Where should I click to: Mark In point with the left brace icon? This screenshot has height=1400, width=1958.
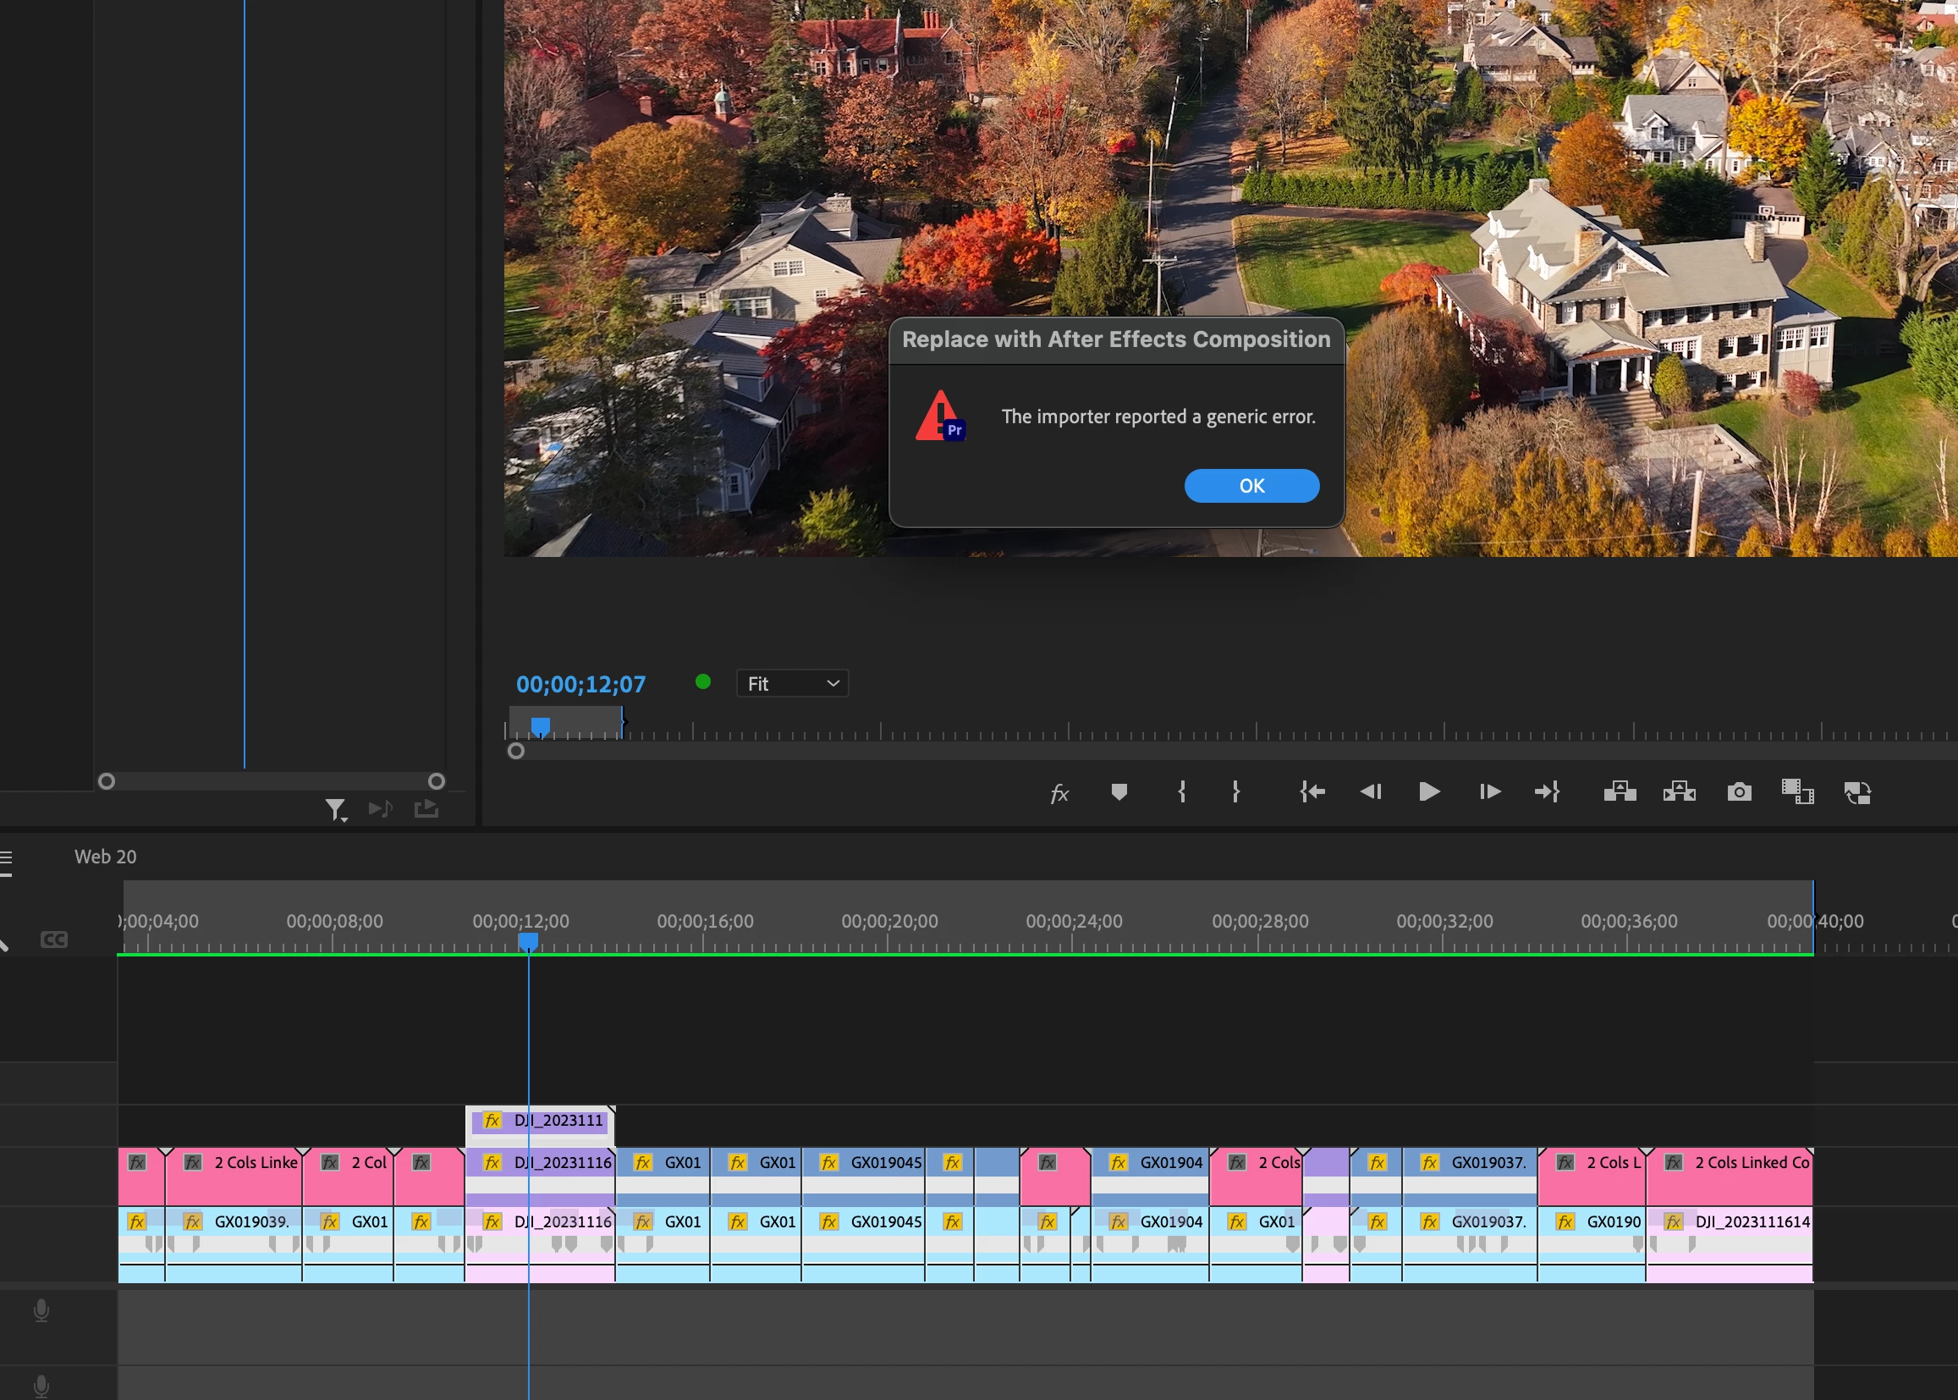tap(1181, 791)
